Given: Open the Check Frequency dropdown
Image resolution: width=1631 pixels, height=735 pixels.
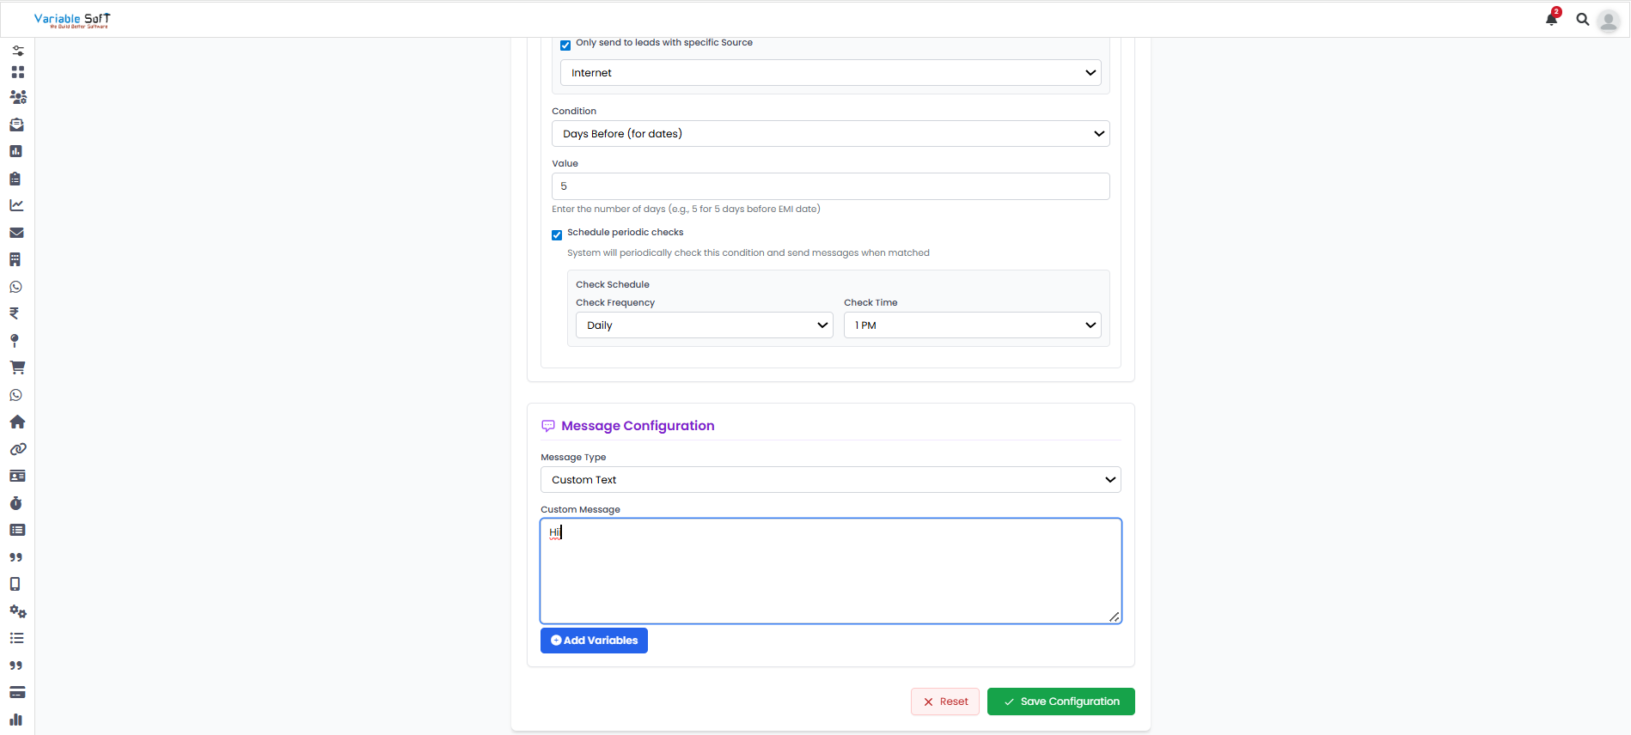Looking at the screenshot, I should [704, 325].
